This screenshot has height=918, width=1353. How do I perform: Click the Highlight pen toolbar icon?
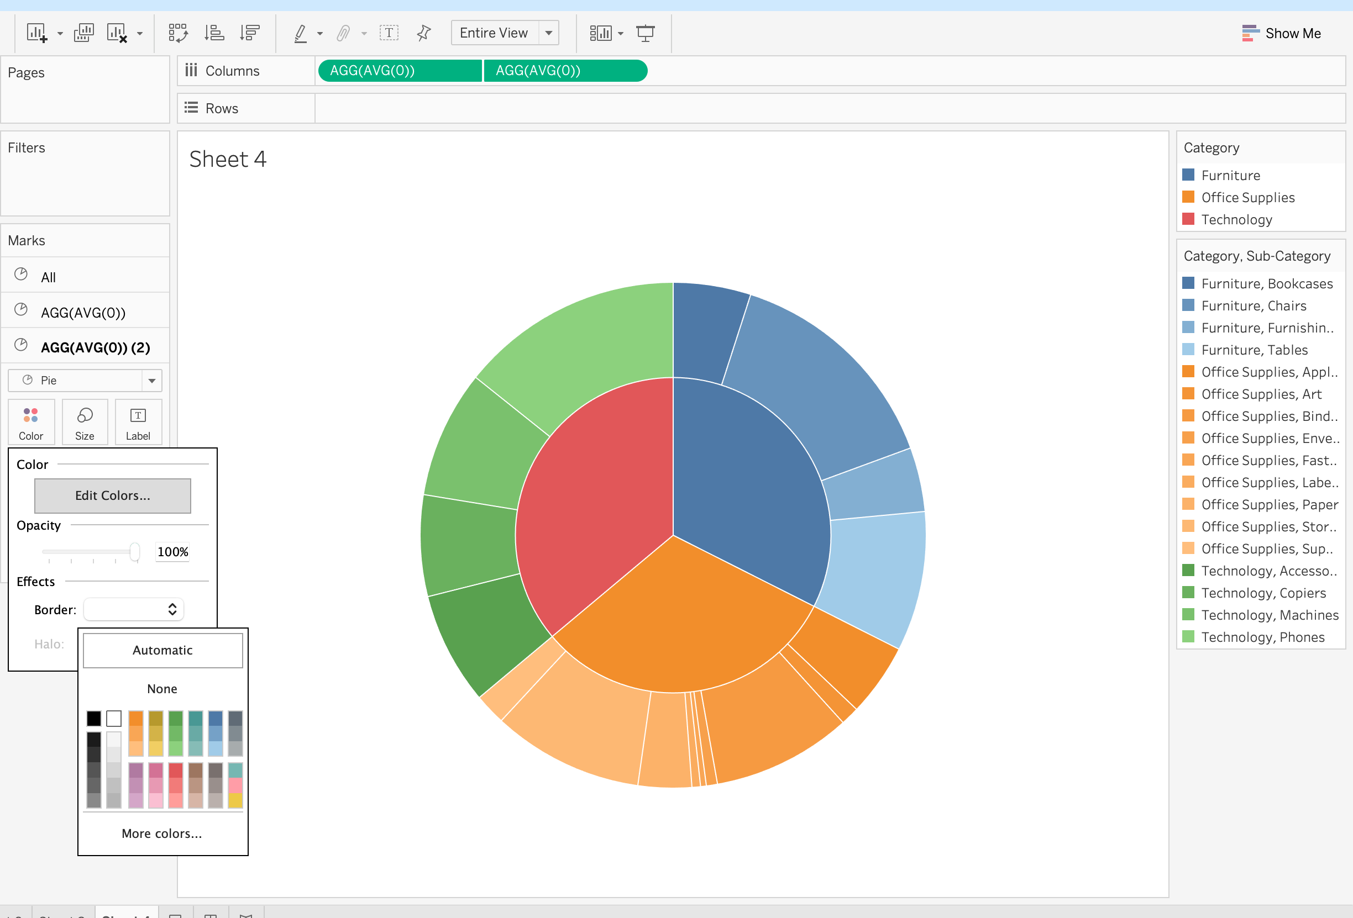pos(301,33)
